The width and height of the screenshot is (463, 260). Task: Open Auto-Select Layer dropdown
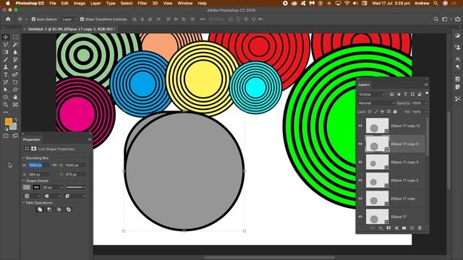click(69, 19)
